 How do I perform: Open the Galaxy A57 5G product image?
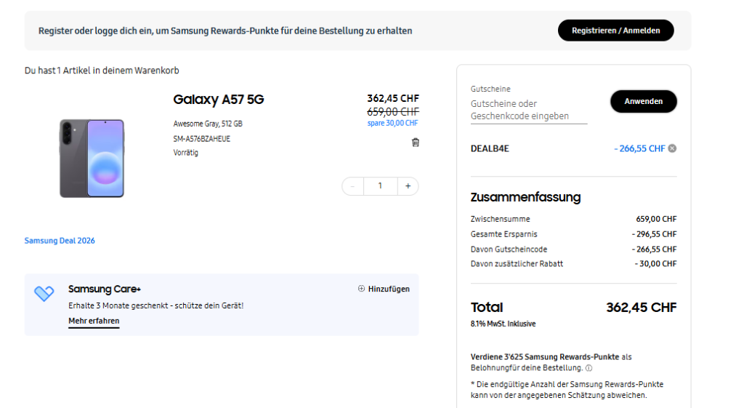click(92, 158)
